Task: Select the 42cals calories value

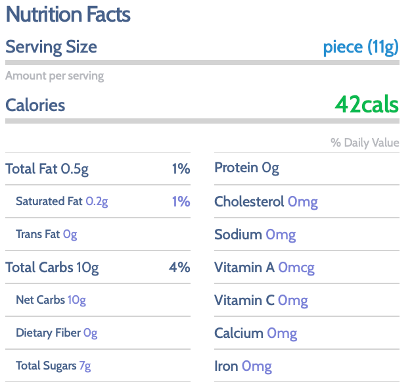Action: click(367, 105)
